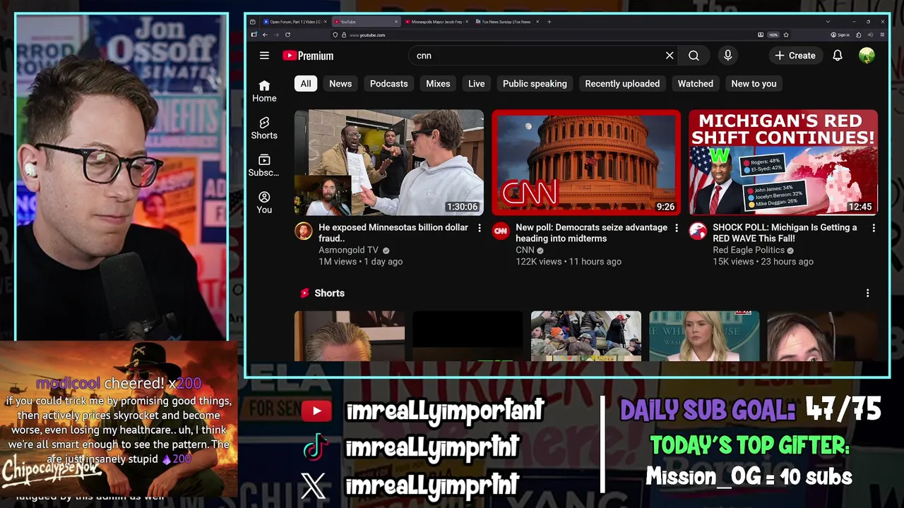Click the magnifier search button
The height and width of the screenshot is (508, 904).
(x=694, y=56)
